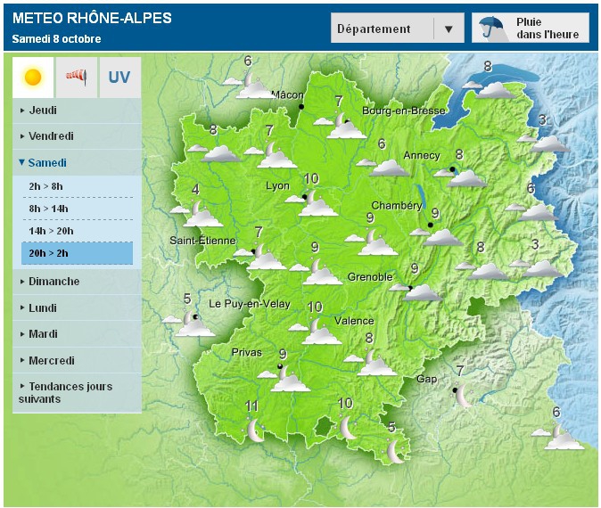Expand the Lundi forecast
The height and width of the screenshot is (508, 601).
(77, 308)
